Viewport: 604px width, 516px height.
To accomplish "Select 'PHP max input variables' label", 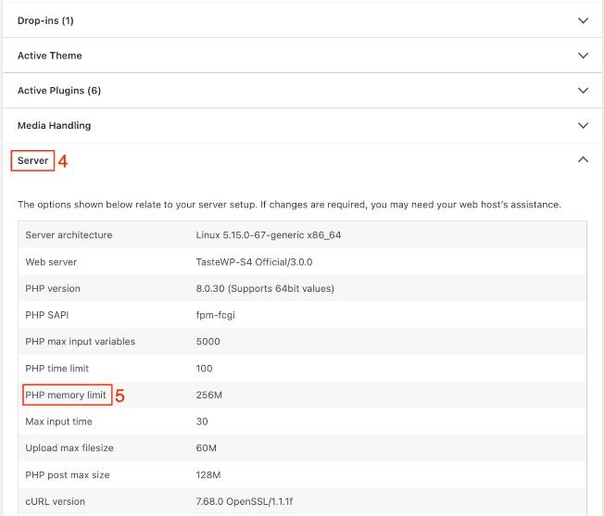I will click(x=80, y=342).
